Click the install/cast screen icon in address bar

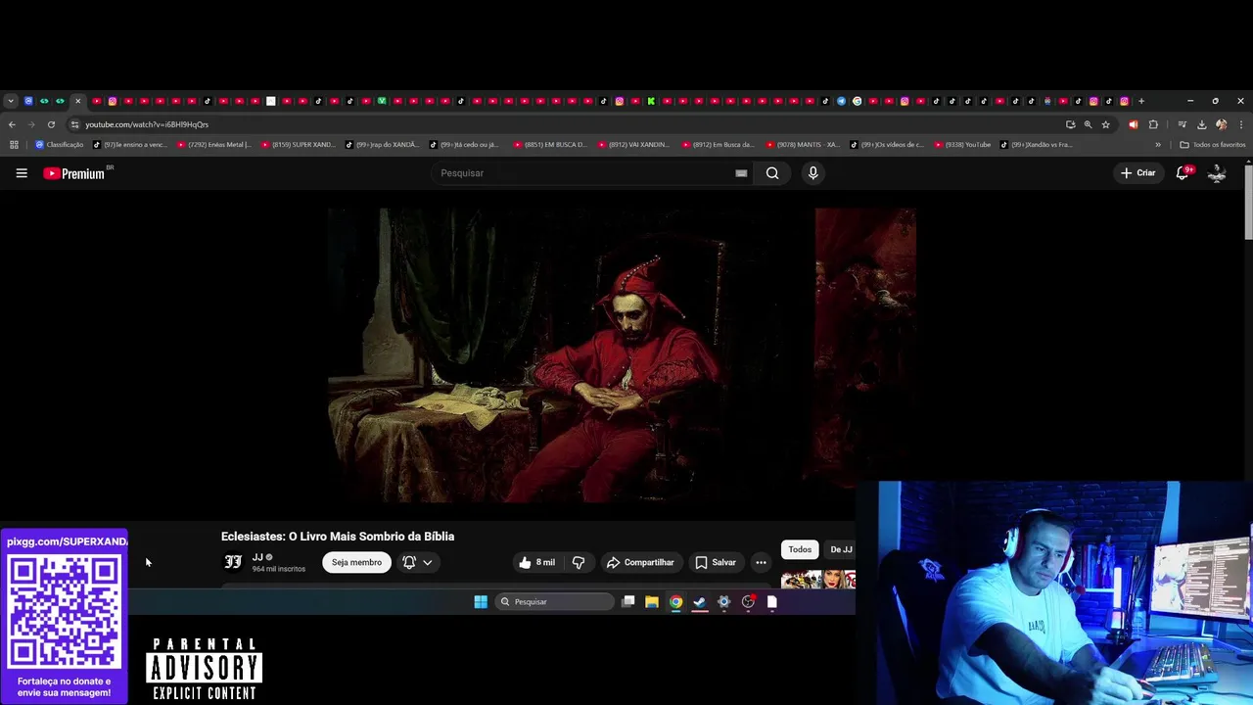1070,124
